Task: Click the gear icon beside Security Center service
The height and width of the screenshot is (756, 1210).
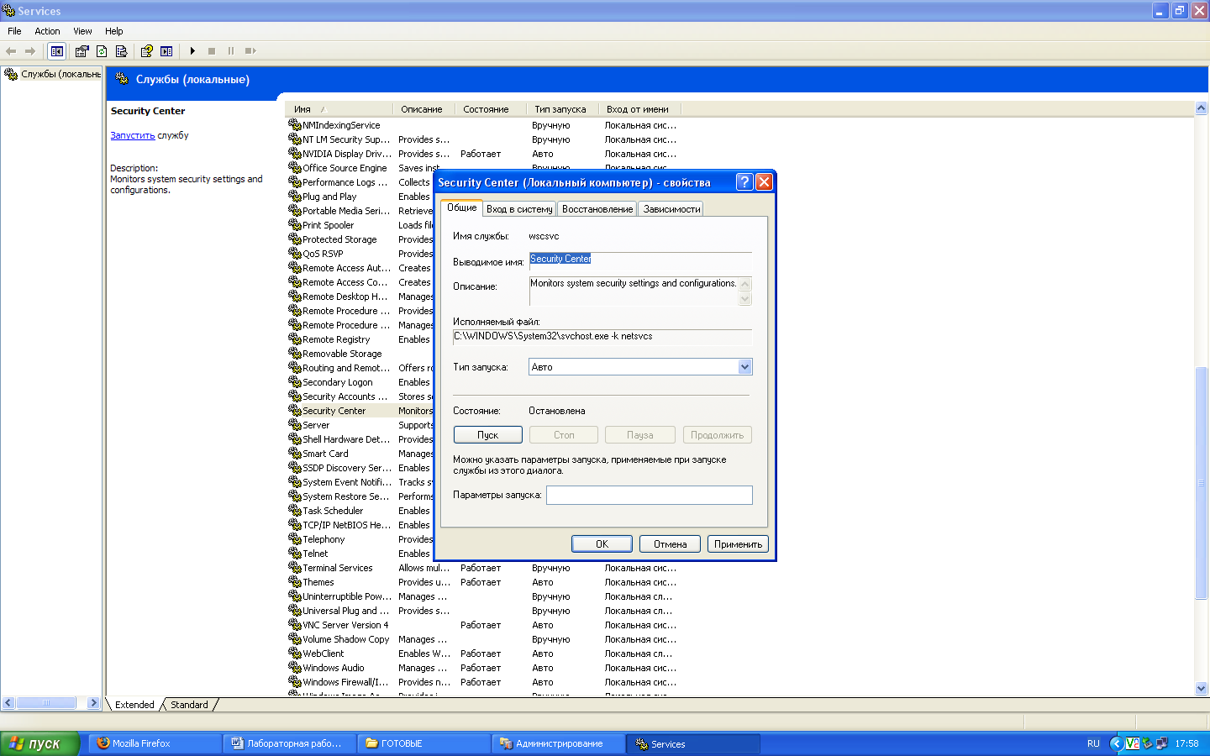Action: [295, 411]
